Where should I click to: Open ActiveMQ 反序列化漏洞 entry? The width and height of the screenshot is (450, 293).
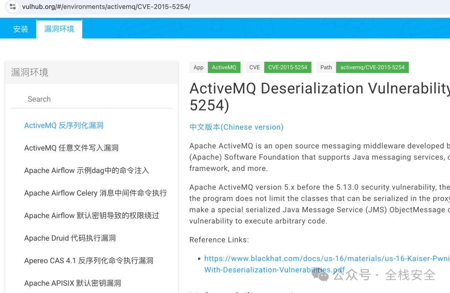tap(64, 125)
